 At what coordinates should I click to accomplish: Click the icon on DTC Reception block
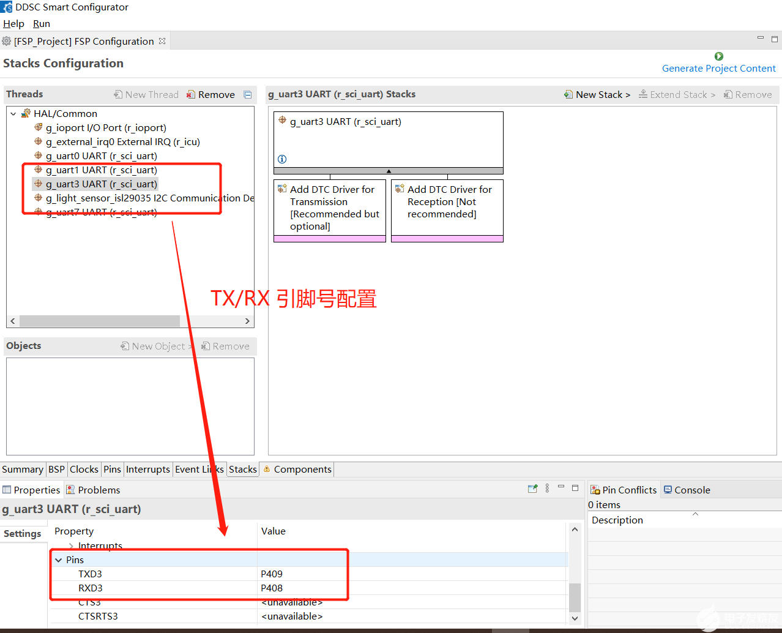tap(400, 189)
